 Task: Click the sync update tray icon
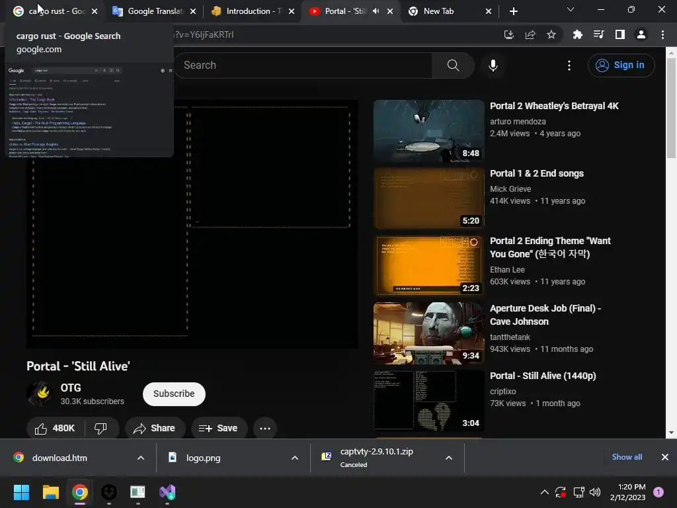[x=561, y=492]
